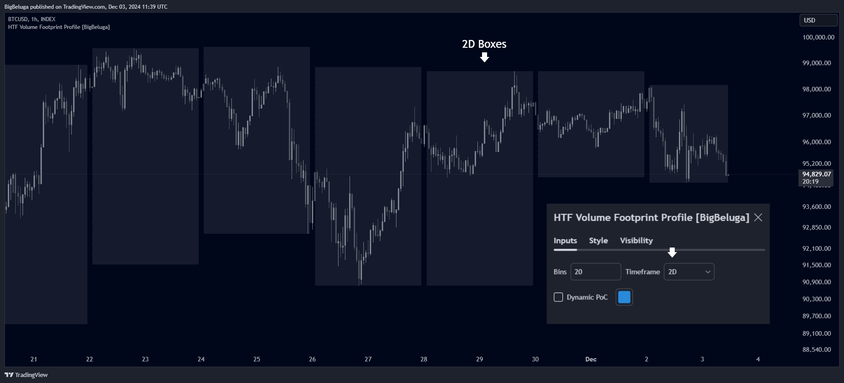Click the Bins input field
Screen dimensions: 844x383
click(x=596, y=272)
